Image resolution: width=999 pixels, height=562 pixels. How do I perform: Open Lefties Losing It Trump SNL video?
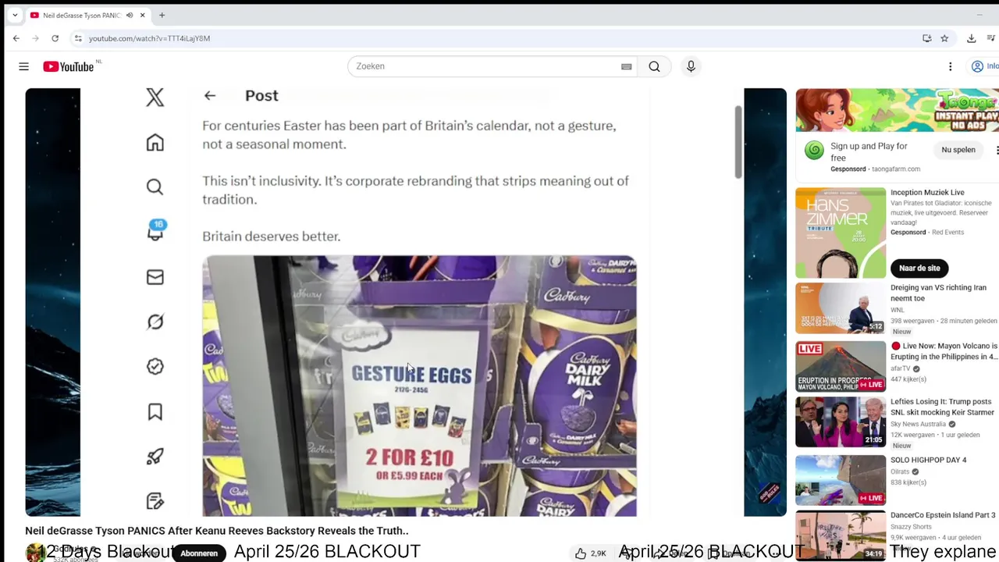(x=942, y=407)
